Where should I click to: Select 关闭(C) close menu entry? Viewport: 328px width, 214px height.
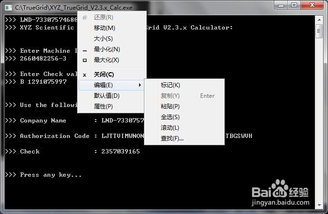[112, 75]
